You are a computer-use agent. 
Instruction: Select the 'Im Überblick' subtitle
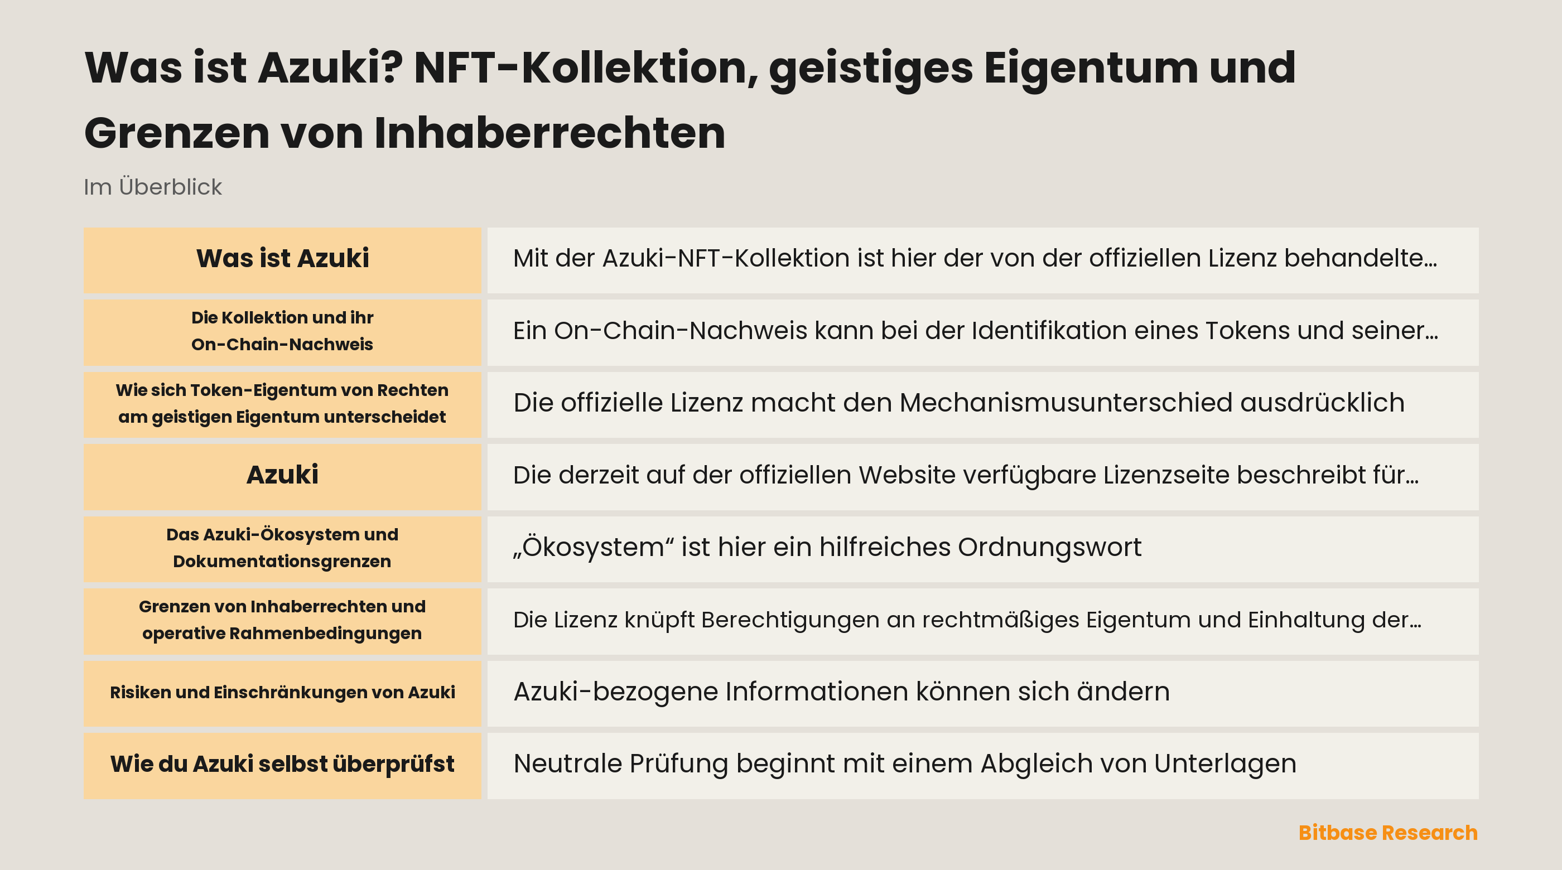pos(153,187)
